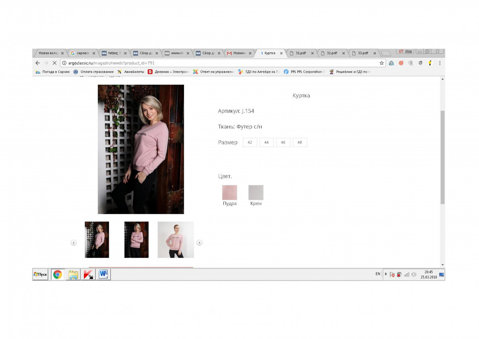This screenshot has width=479, height=339.
Task: Switch to the 32.pdf tab
Action: point(332,53)
